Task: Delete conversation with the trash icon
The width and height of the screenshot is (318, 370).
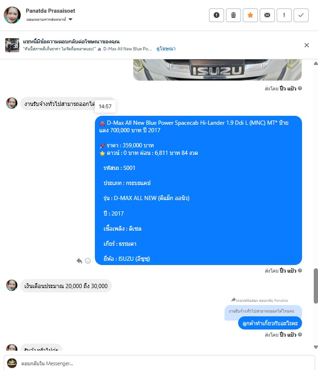Action: (x=233, y=16)
